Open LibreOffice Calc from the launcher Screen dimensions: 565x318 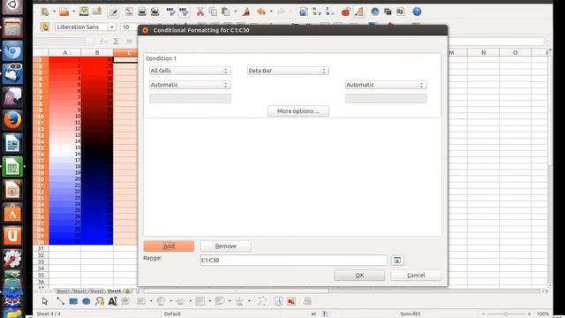pos(12,167)
